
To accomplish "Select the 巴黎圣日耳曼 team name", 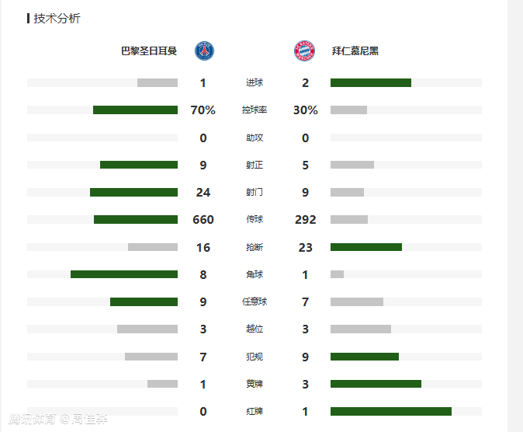I will (x=149, y=51).
